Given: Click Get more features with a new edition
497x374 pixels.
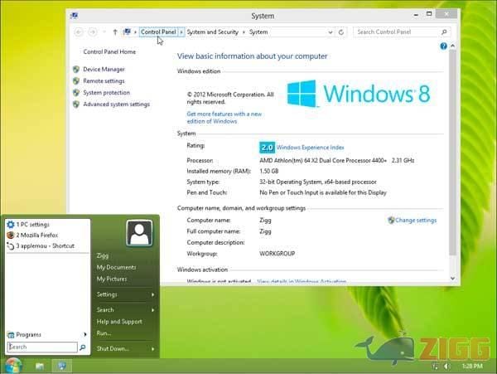Looking at the screenshot, I should point(224,118).
